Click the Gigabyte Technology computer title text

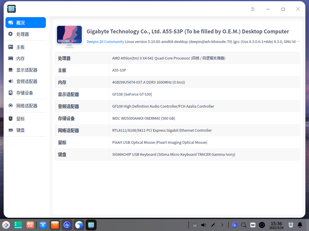[188, 31]
